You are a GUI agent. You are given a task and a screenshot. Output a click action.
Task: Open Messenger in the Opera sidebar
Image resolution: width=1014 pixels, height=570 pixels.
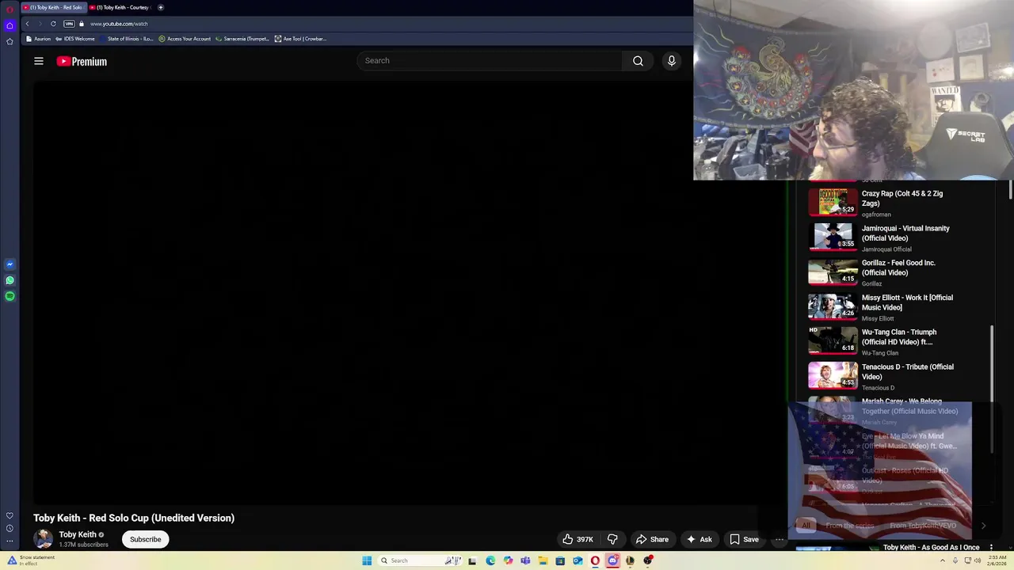10,264
